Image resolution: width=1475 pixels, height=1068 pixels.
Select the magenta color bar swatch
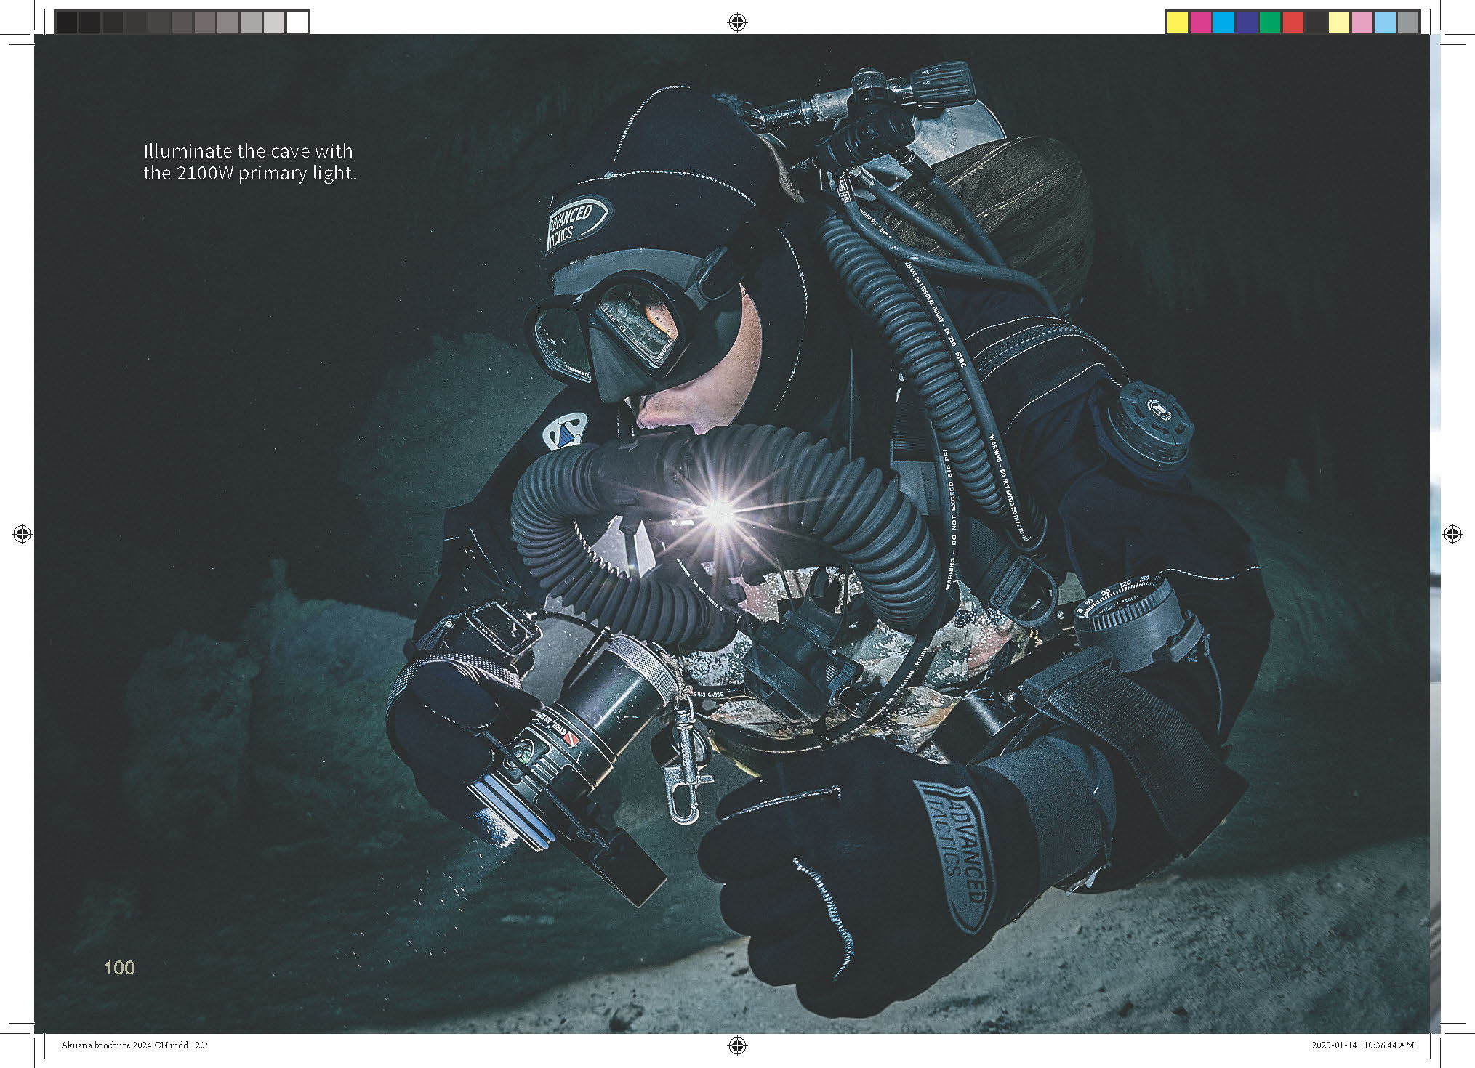coord(1200,23)
